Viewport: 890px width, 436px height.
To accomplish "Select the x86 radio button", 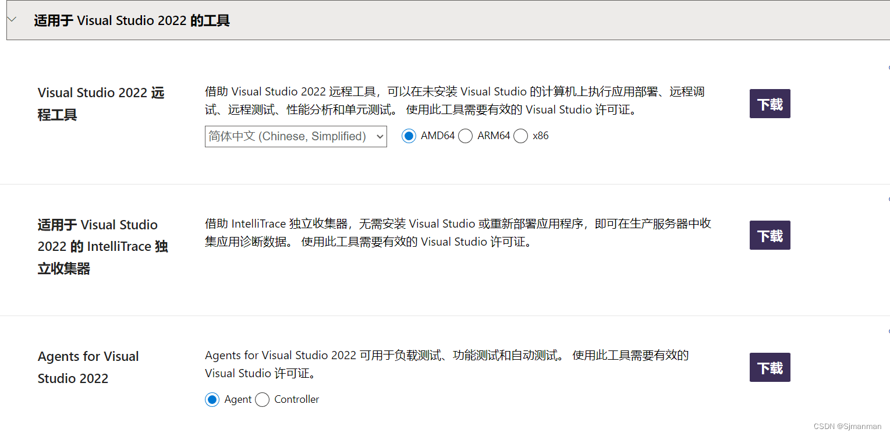I will (x=521, y=136).
